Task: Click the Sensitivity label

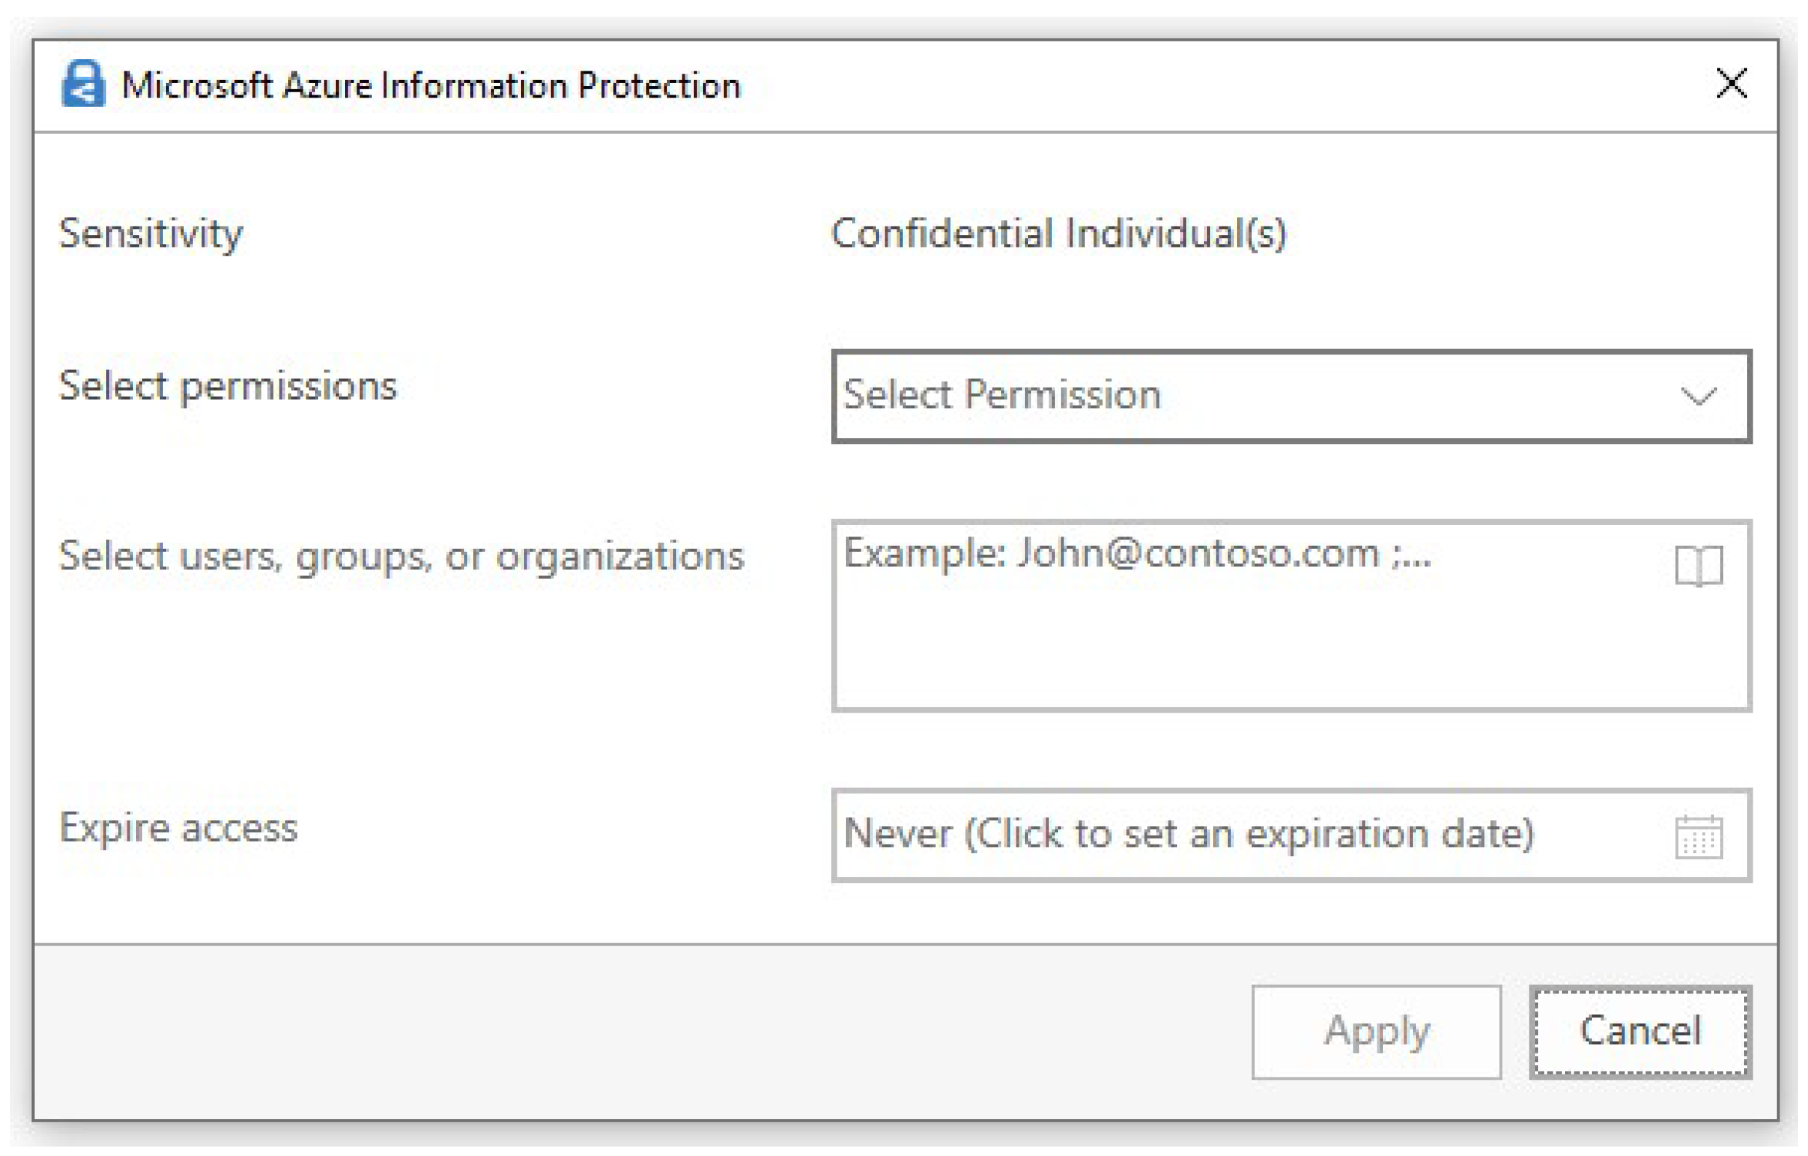Action: [151, 234]
